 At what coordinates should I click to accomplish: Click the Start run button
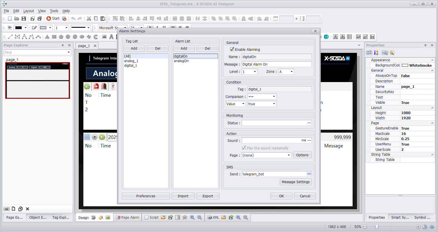(53, 18)
